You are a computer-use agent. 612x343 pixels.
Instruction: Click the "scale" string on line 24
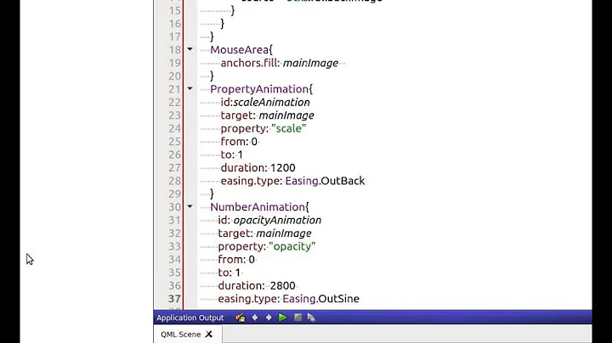point(288,129)
